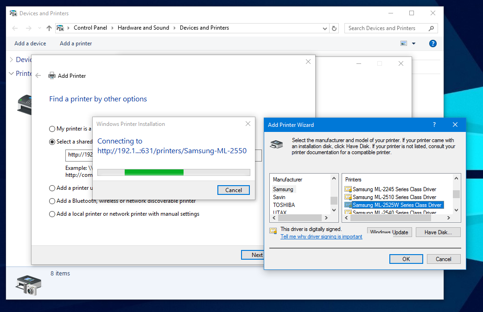The width and height of the screenshot is (483, 312).
Task: Click Add a printer in toolbar
Action: [76, 44]
